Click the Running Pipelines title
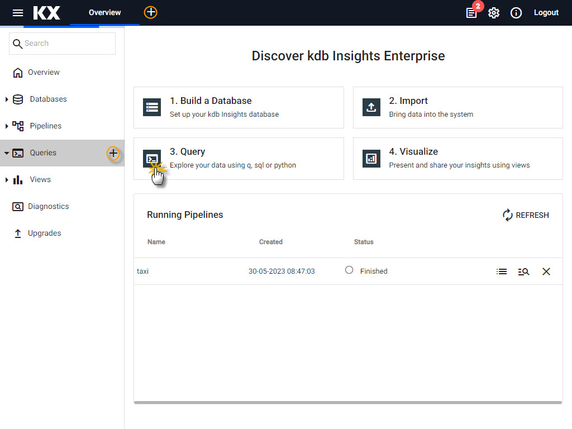 click(185, 215)
